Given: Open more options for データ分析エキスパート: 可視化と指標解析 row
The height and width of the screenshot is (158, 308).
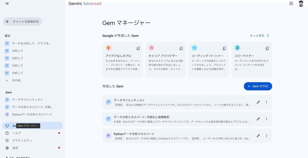Looking at the screenshot, I should pyautogui.click(x=266, y=119).
